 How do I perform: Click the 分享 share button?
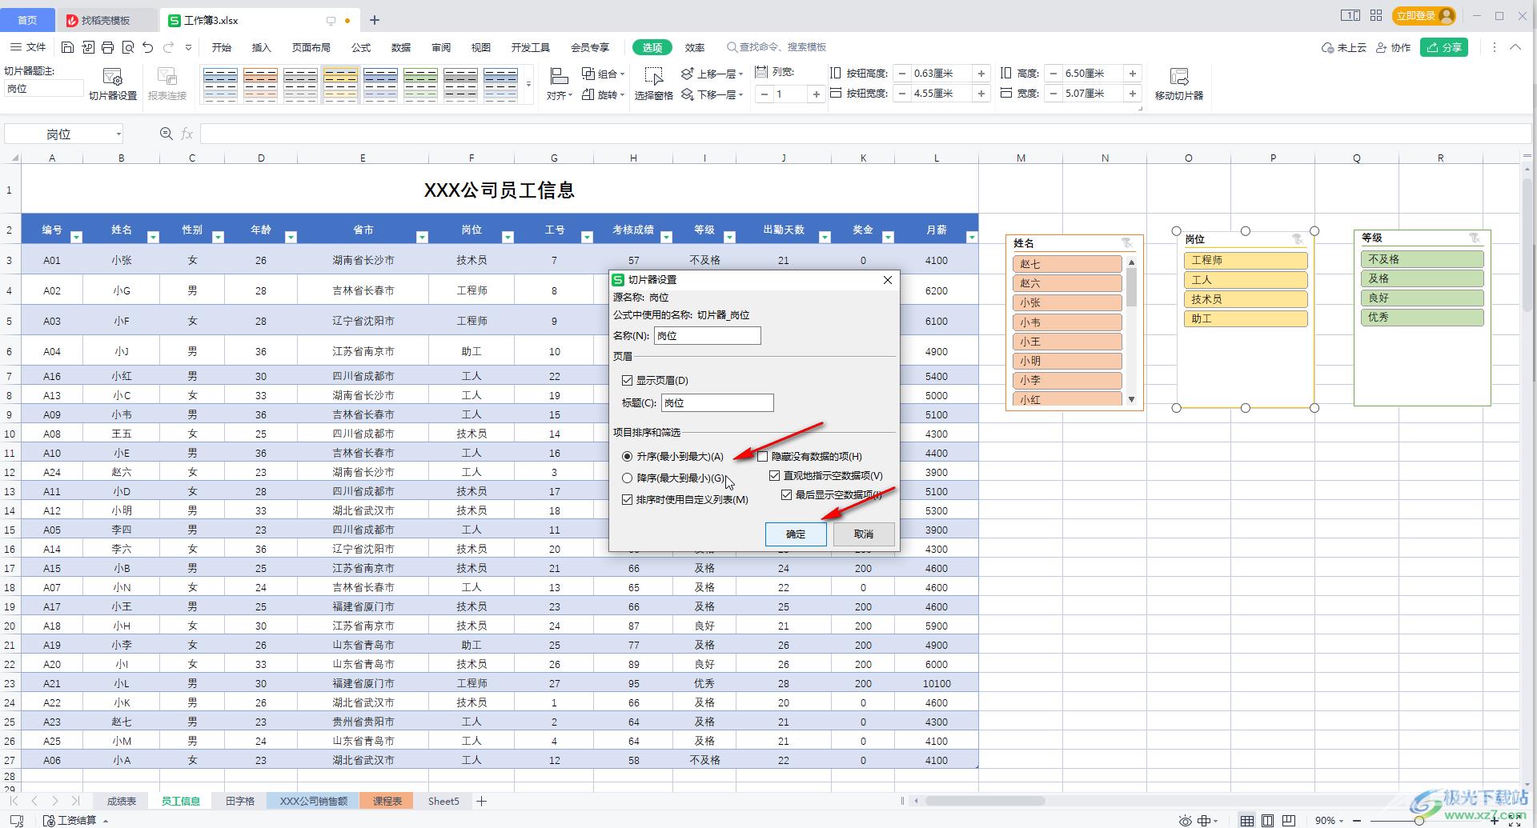[1444, 47]
